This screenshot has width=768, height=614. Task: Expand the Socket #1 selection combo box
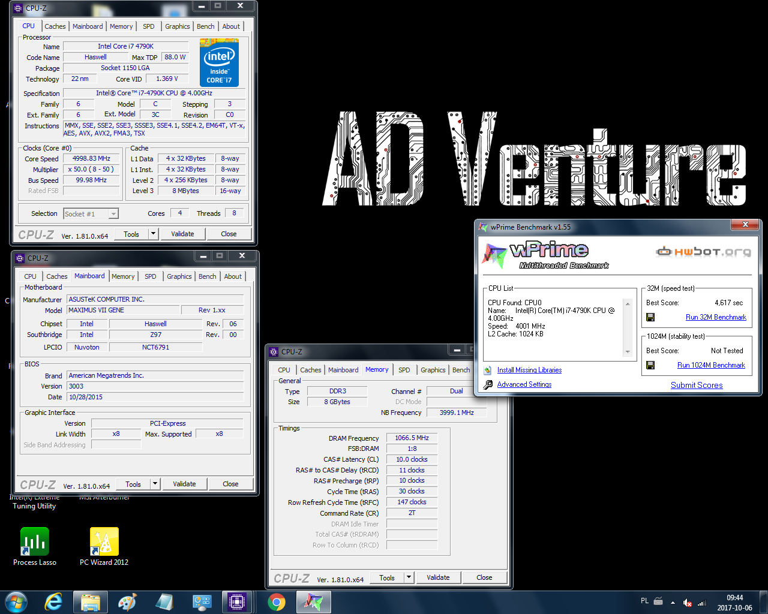pyautogui.click(x=91, y=213)
